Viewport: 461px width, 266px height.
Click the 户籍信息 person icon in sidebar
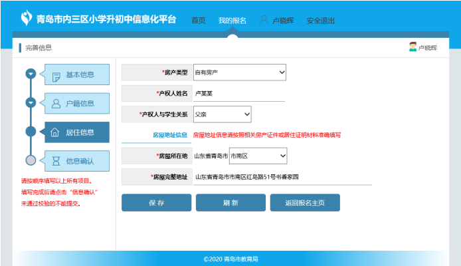click(56, 103)
